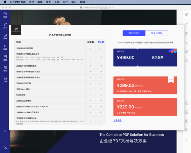The width and height of the screenshot is (191, 153).
Task: Switch to 购买标准版 tab
Action: click(157, 33)
